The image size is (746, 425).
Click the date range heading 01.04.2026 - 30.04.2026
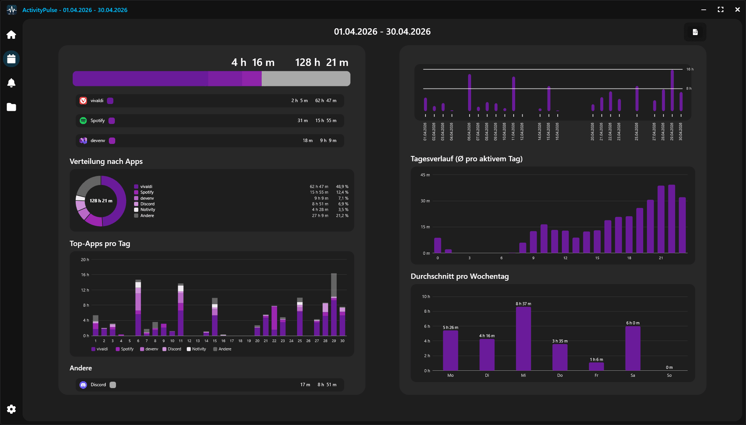point(382,32)
